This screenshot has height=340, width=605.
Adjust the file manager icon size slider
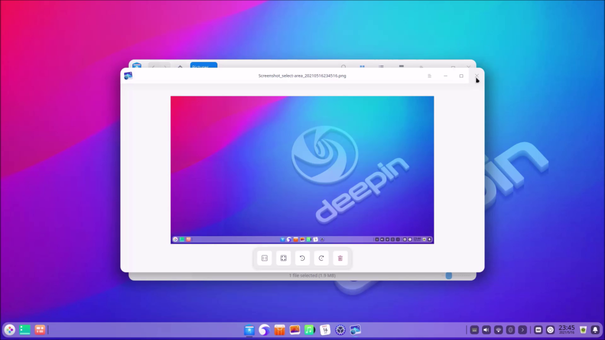click(x=449, y=276)
